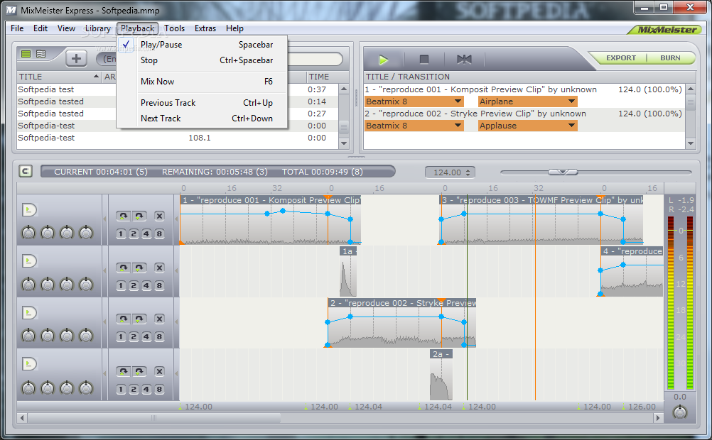Image resolution: width=712 pixels, height=440 pixels.
Task: Choose Previous Track from the Playback menu
Action: pos(202,103)
